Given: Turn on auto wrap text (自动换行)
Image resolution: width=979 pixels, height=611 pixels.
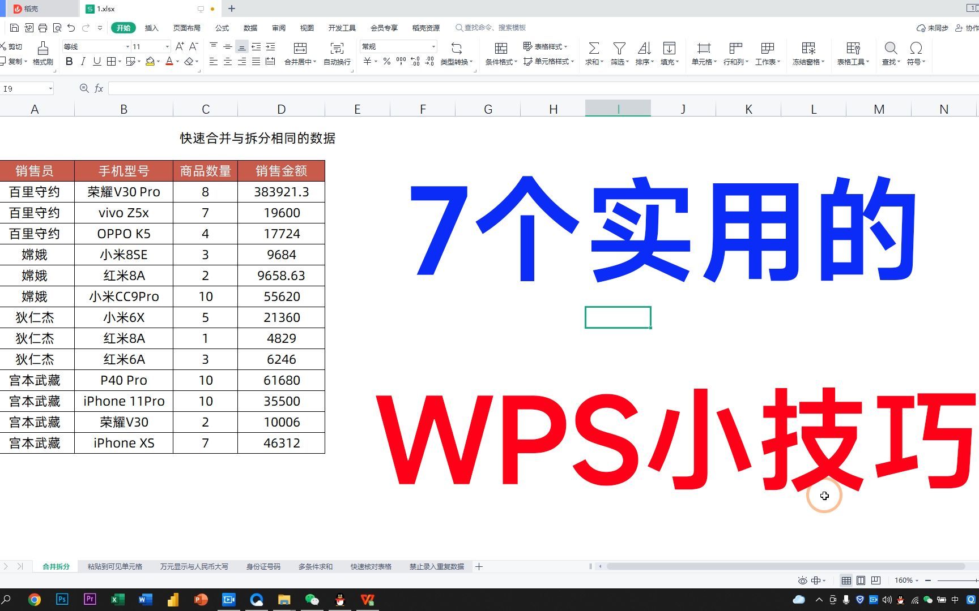Looking at the screenshot, I should (x=337, y=53).
